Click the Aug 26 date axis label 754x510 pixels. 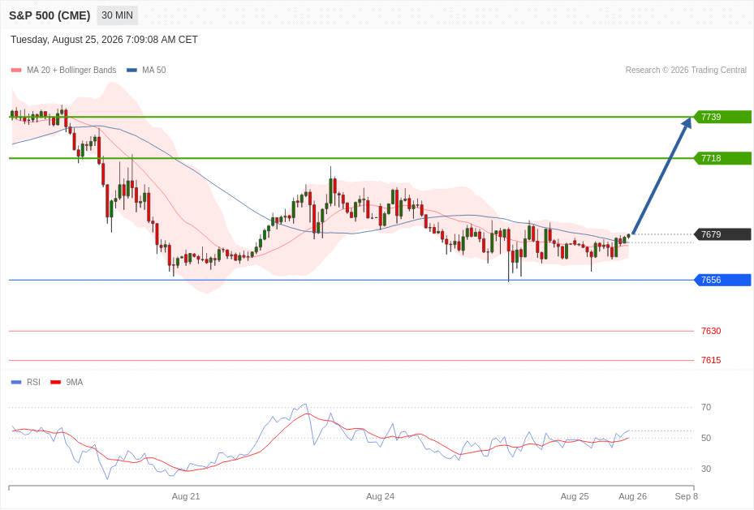pos(633,496)
